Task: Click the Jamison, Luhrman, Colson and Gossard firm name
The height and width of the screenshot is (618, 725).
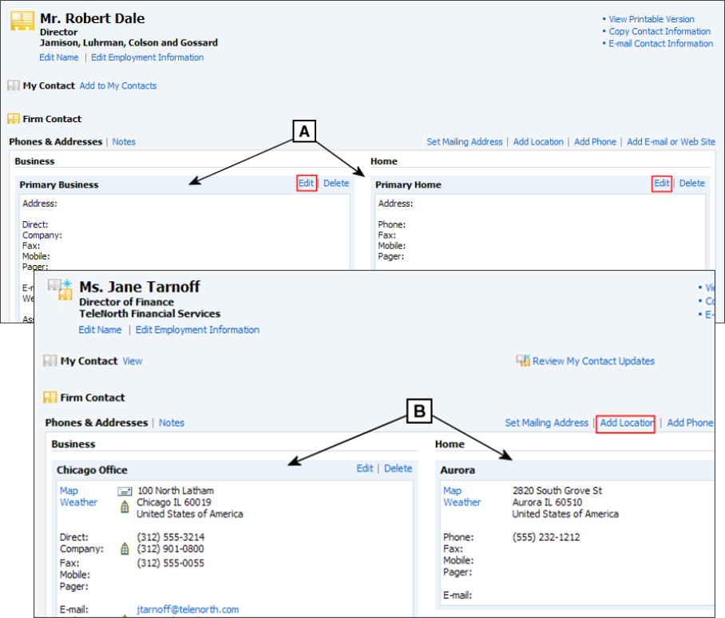Action: tap(129, 43)
